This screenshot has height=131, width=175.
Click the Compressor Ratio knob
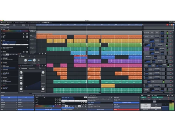pos(21,78)
